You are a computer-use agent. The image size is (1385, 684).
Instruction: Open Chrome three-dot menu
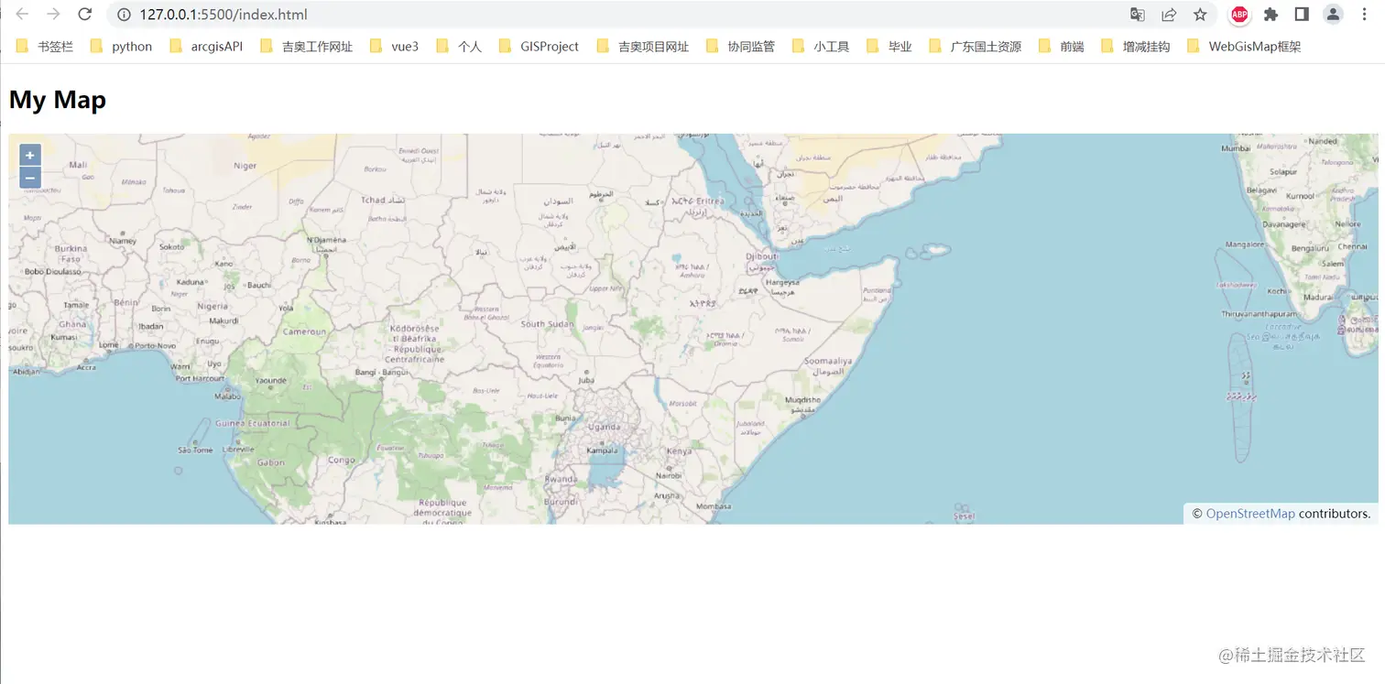point(1365,15)
